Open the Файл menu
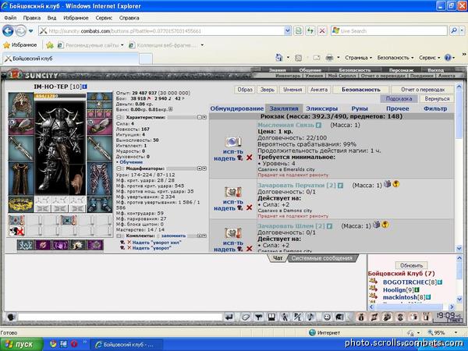The height and width of the screenshot is (351, 468). [10, 18]
